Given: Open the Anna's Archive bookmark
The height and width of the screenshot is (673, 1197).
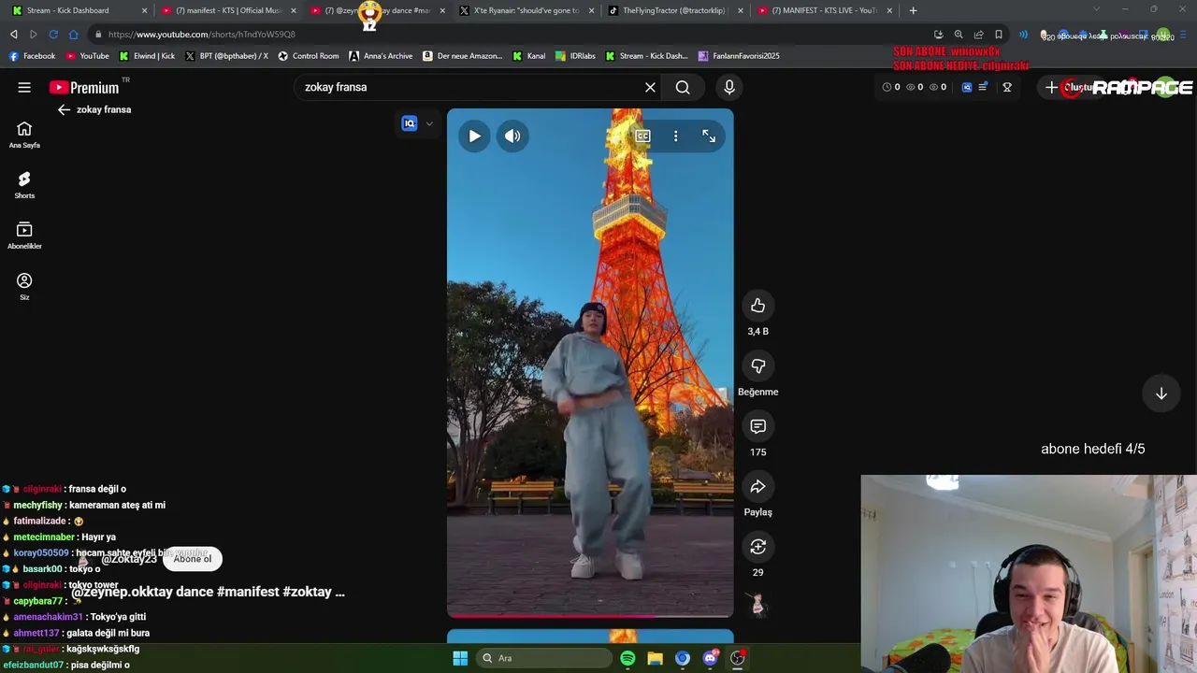Looking at the screenshot, I should [x=381, y=56].
